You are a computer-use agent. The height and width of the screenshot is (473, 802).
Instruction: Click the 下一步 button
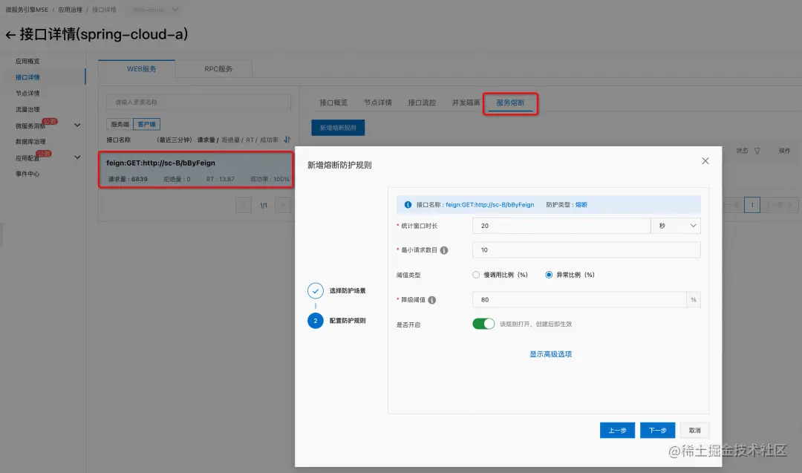658,431
